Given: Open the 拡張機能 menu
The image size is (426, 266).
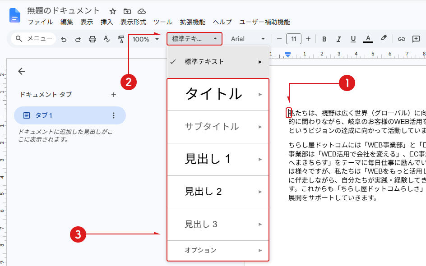Looking at the screenshot, I should [192, 22].
